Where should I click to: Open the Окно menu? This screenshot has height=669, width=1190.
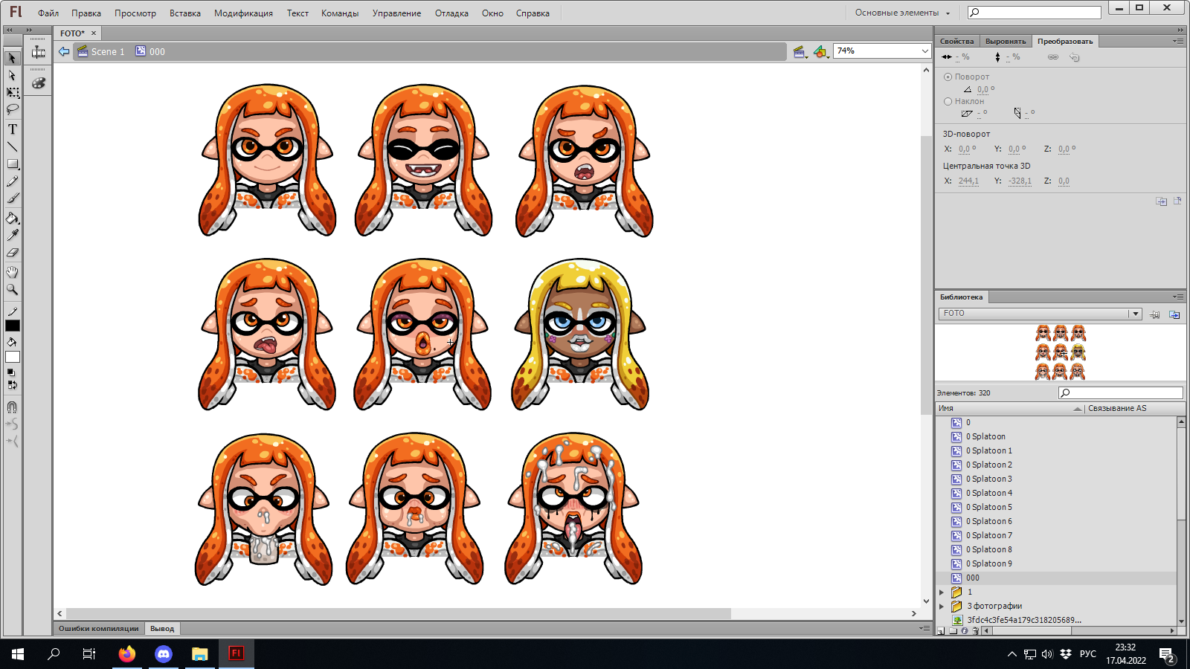[492, 13]
